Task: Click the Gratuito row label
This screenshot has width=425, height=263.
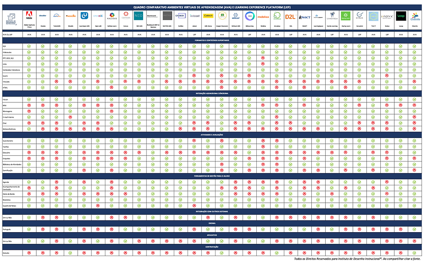Action: [6, 253]
